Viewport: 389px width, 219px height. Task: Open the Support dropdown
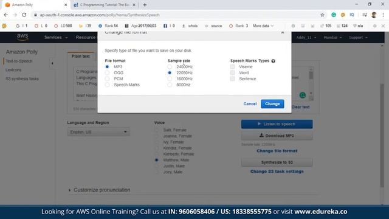[x=358, y=38]
